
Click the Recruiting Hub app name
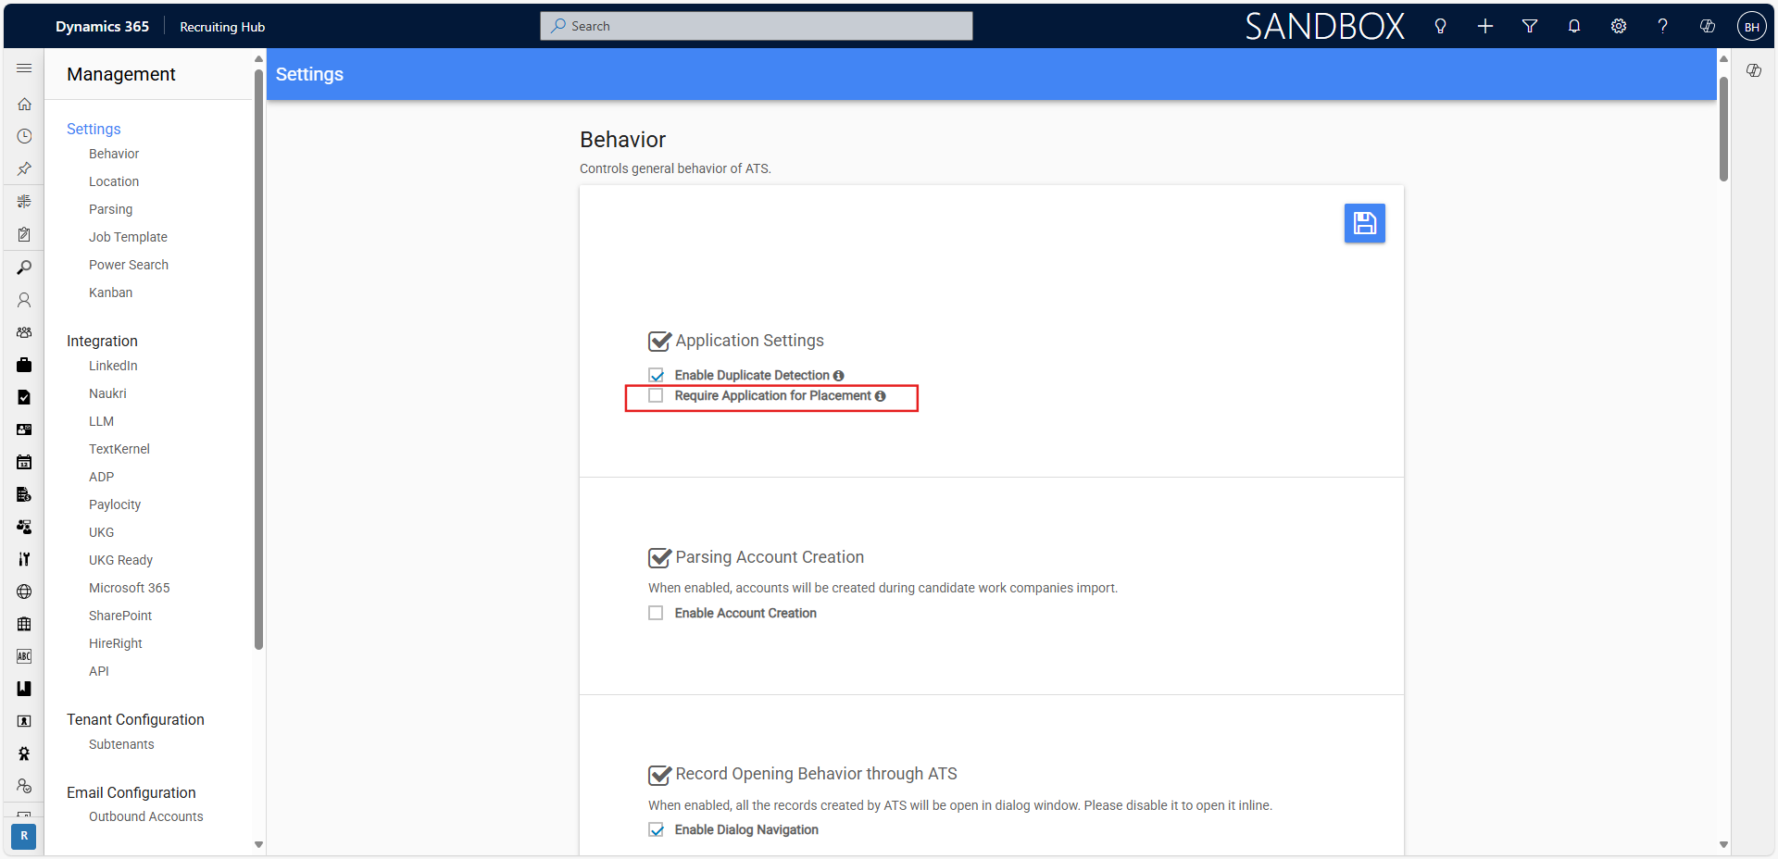[222, 27]
